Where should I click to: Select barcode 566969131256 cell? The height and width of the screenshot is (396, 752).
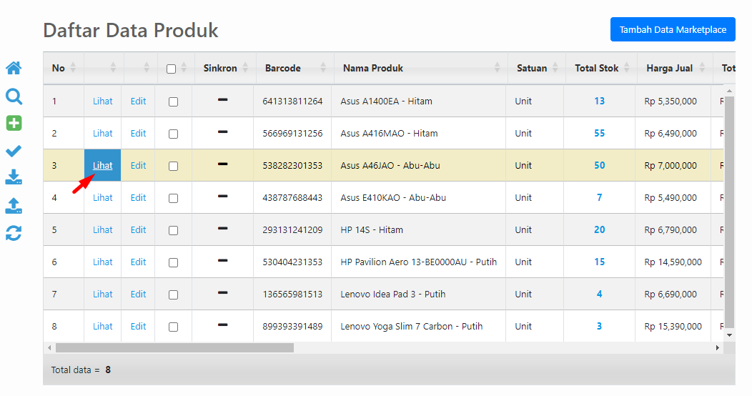pyautogui.click(x=292, y=133)
